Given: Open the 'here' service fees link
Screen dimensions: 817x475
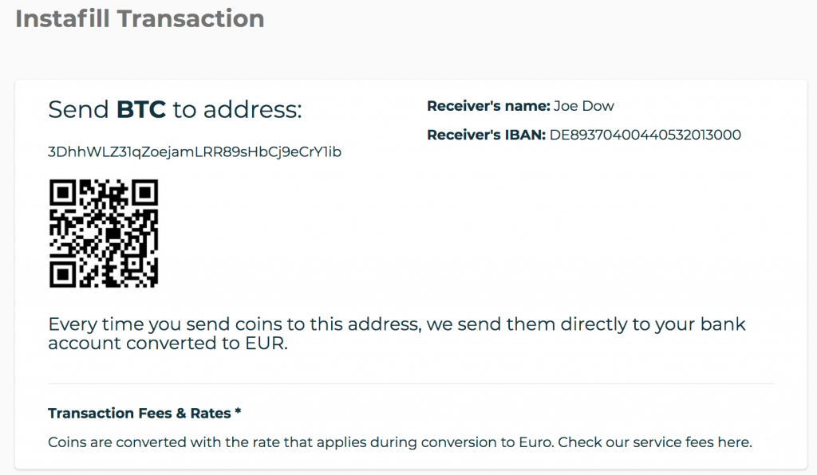Looking at the screenshot, I should coord(734,442).
